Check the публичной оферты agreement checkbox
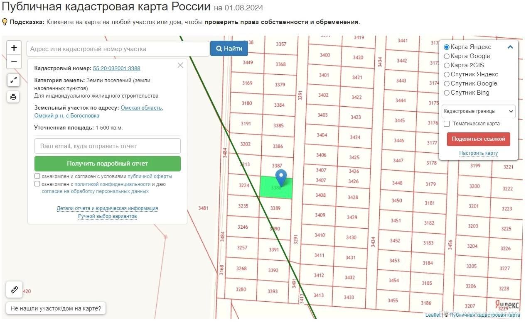This screenshot has height=325, width=526. (37, 176)
